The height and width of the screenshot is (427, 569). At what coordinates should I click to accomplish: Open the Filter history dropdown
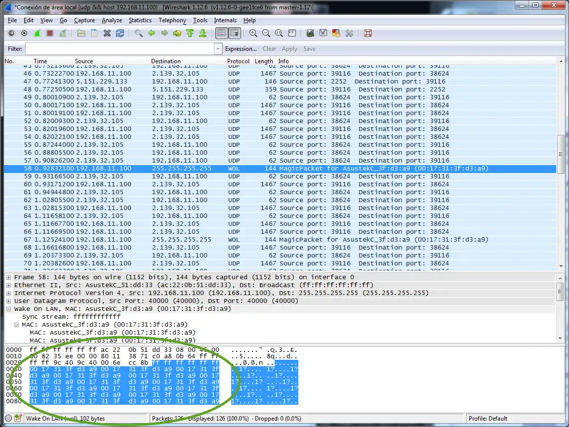[x=218, y=48]
